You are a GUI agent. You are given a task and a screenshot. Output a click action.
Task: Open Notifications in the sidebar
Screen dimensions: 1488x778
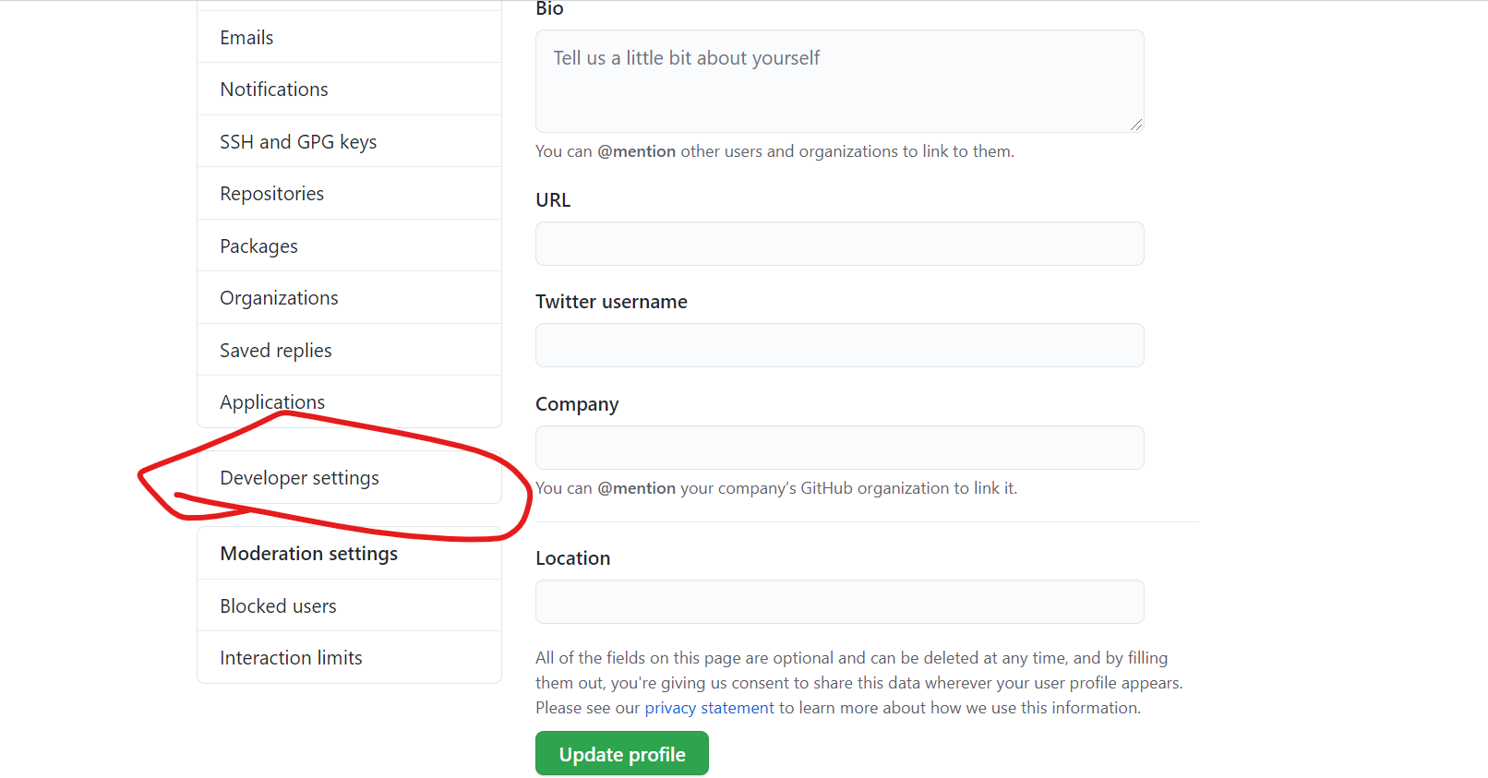[349, 89]
